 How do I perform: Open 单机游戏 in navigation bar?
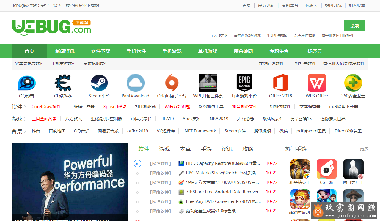pos(208,51)
